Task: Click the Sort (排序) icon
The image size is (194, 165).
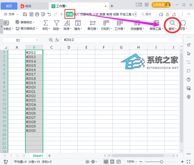Action: pyautogui.click(x=67, y=23)
